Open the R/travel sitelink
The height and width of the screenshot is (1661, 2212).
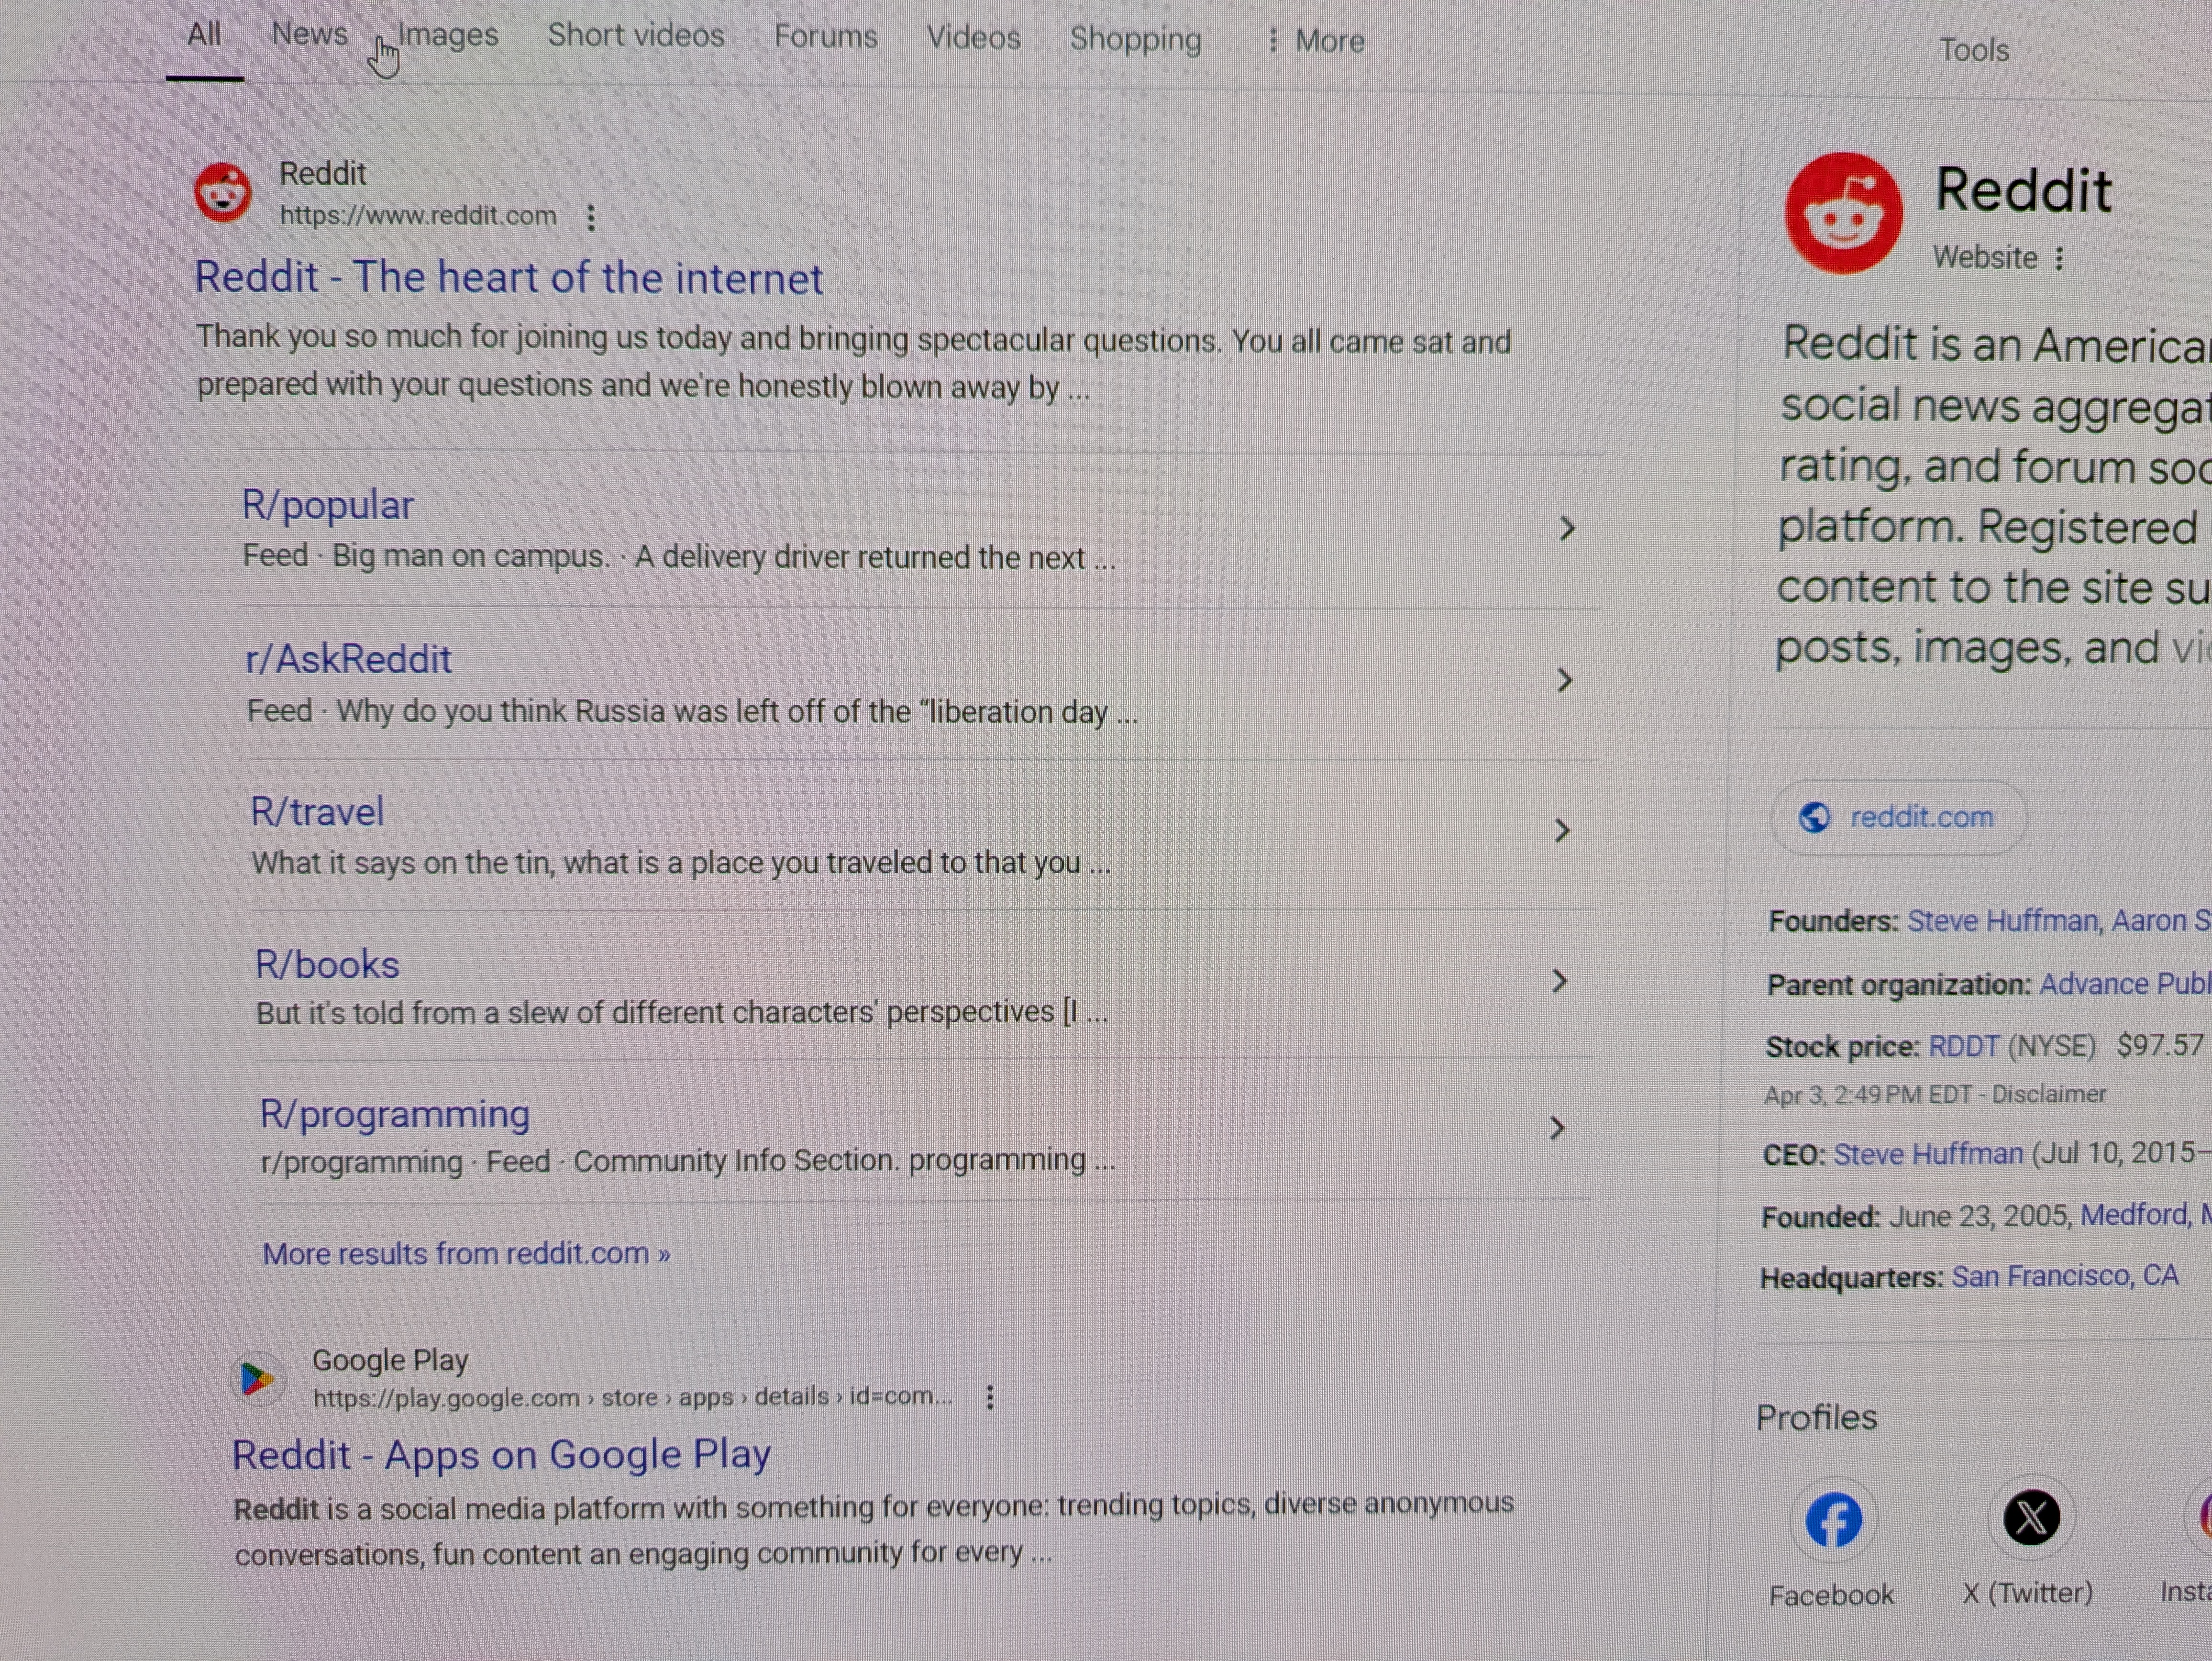(x=317, y=811)
